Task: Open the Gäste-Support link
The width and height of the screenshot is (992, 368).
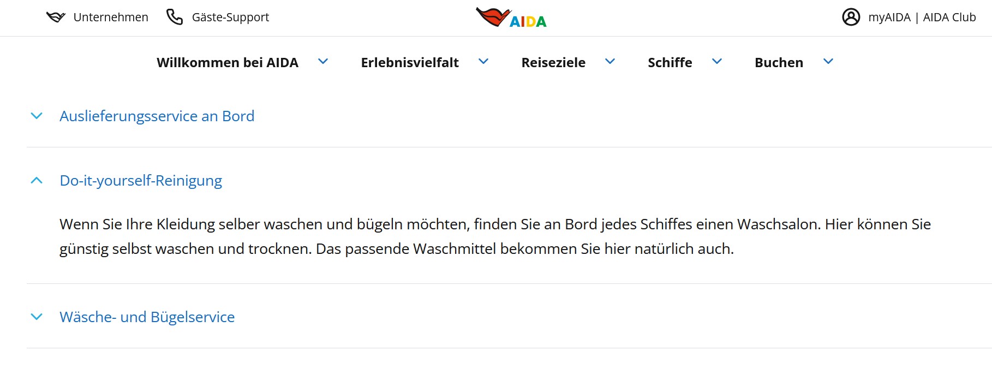Action: tap(230, 17)
